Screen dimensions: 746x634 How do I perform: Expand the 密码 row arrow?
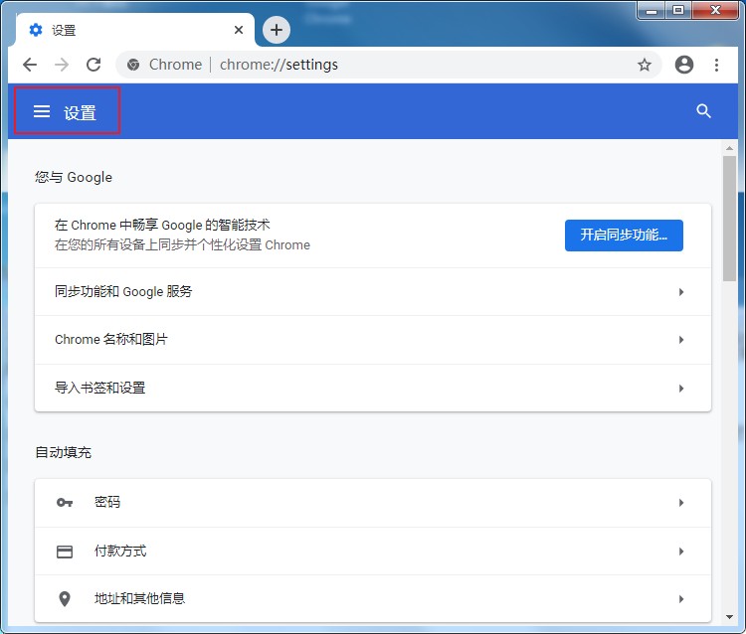681,503
